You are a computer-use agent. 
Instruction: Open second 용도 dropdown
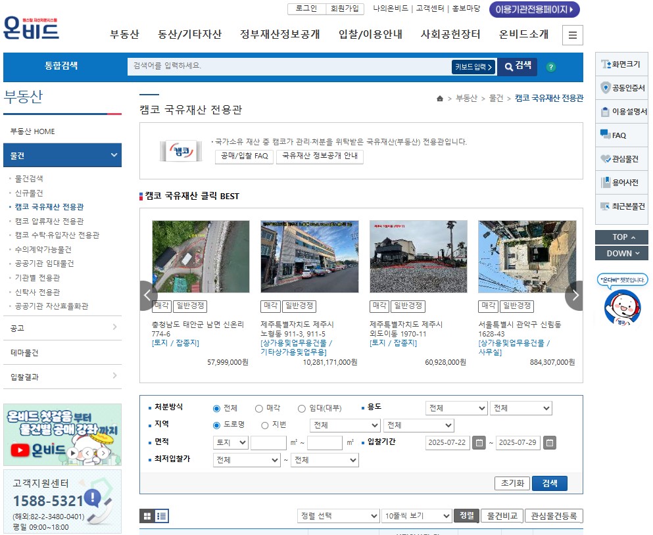coord(521,408)
